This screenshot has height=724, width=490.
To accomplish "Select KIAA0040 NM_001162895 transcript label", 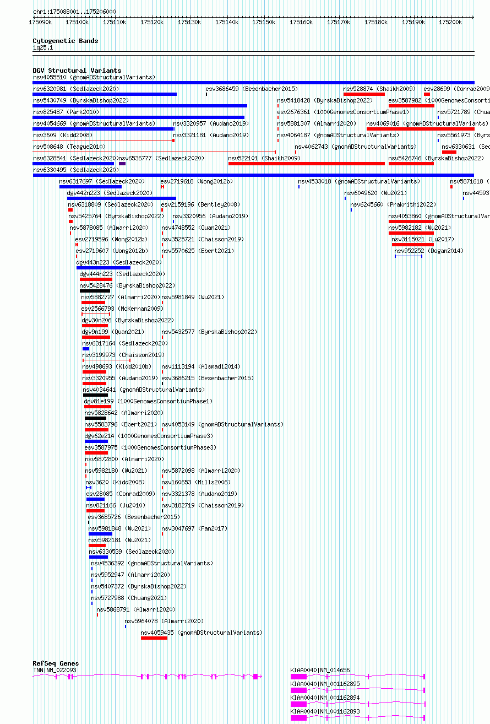I will tap(325, 684).
